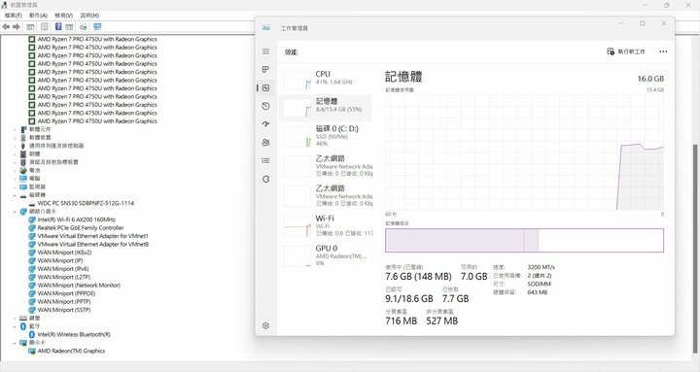Open Properties sheet icon in Device Manager toolbar
This screenshot has width=700, height=372.
[x=45, y=27]
